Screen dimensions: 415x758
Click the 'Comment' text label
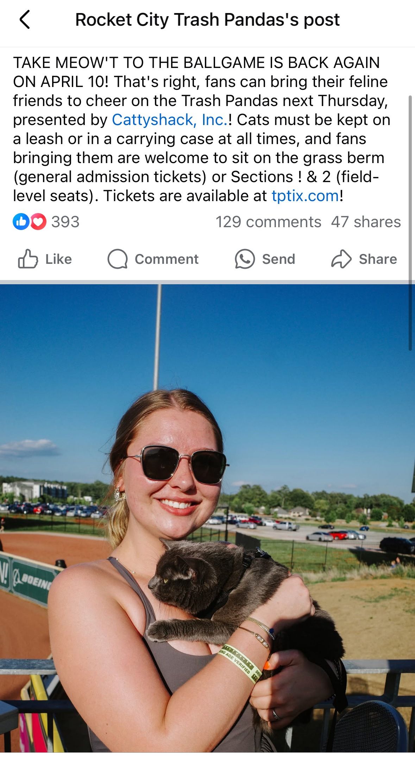click(x=166, y=259)
